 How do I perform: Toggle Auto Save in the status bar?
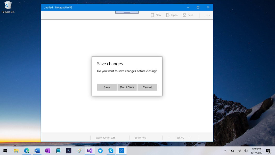tap(106, 138)
